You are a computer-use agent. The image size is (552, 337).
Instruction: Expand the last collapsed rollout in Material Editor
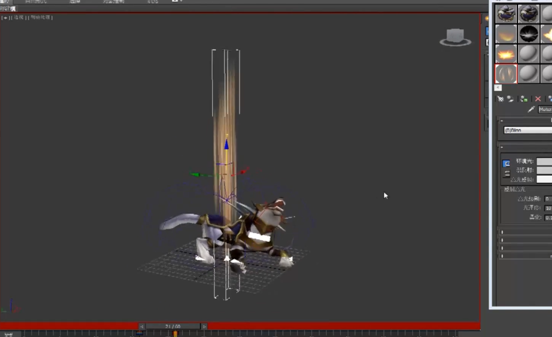[x=526, y=256]
